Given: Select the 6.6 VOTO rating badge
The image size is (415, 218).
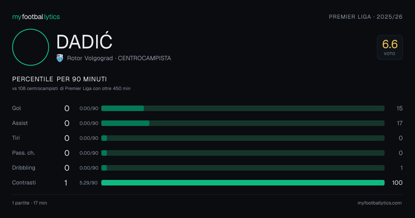Looking at the screenshot, I should (x=390, y=47).
